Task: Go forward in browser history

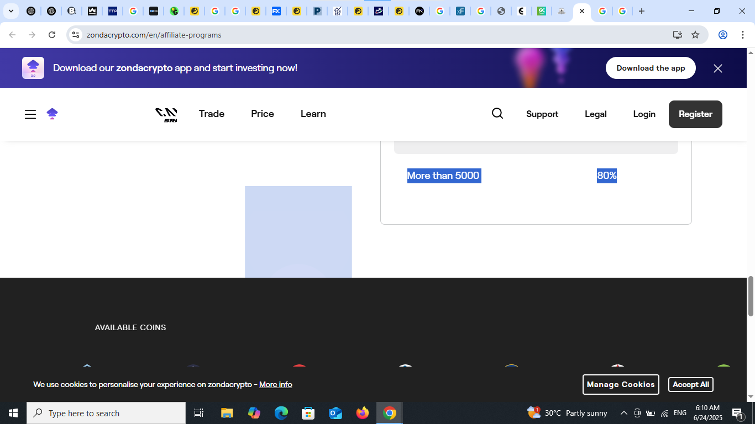Action: (x=32, y=35)
